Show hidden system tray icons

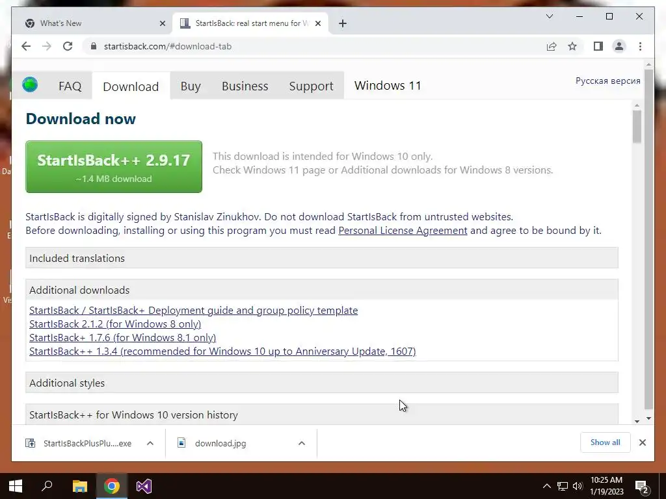(x=546, y=486)
